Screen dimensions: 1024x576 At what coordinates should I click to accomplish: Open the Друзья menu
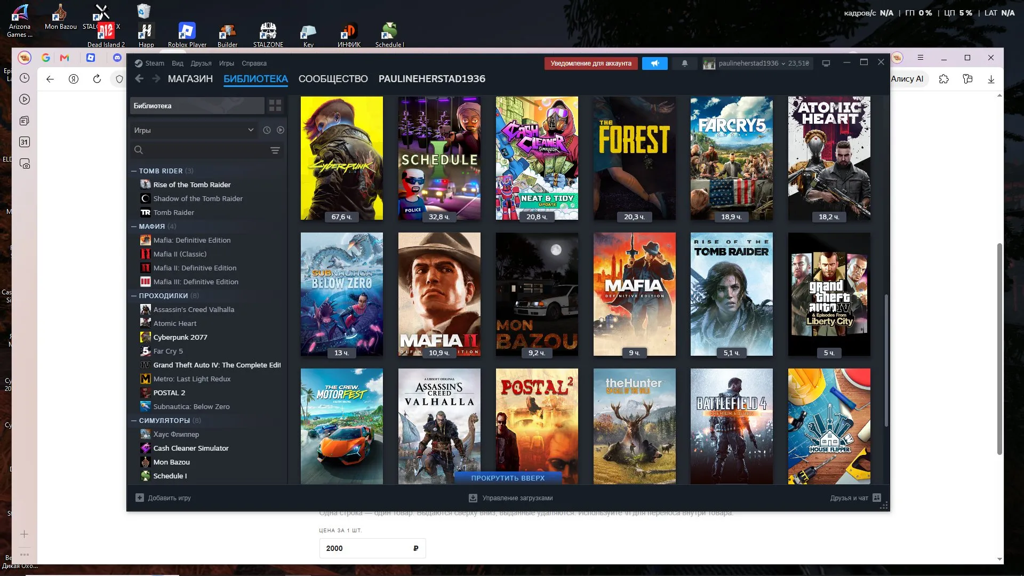[201, 63]
